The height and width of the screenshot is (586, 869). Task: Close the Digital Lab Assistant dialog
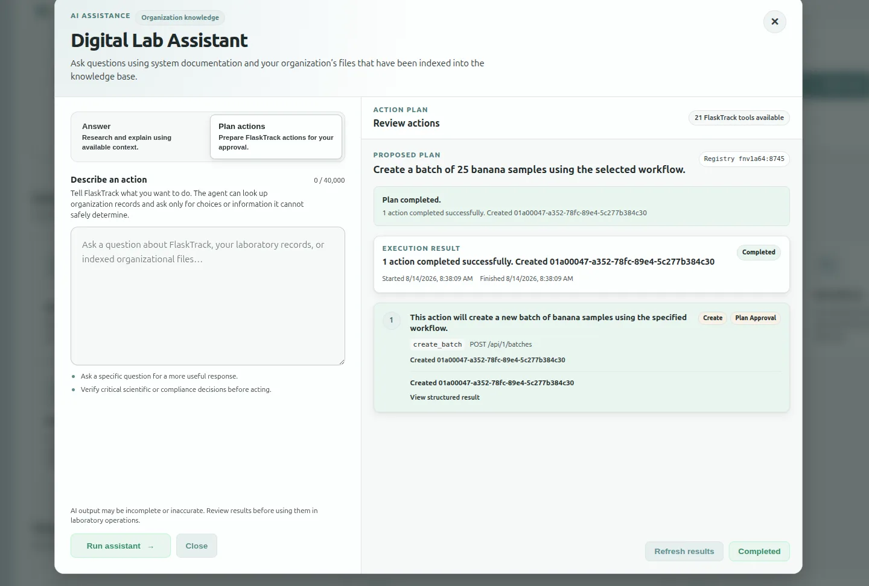[x=774, y=22]
